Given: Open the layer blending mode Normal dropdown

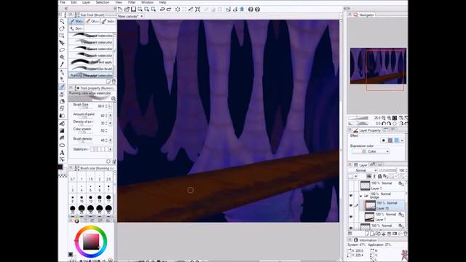Looking at the screenshot, I should tap(363, 170).
